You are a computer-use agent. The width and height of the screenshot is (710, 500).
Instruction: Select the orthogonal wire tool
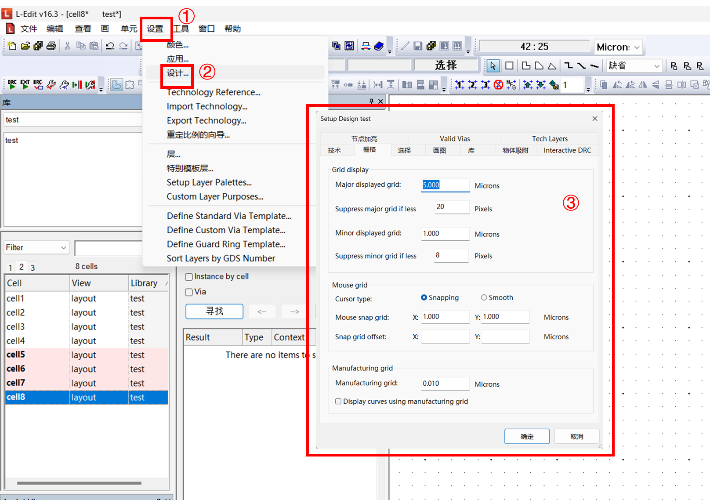569,66
